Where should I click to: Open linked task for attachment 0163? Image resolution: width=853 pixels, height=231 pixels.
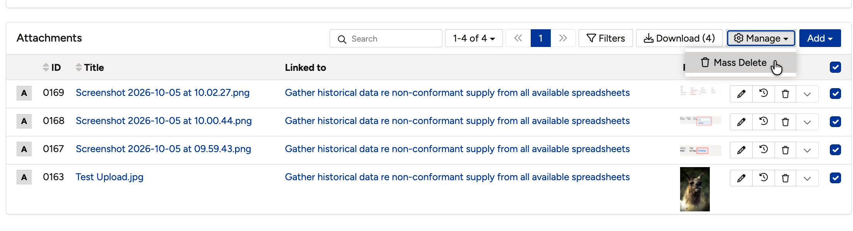click(x=457, y=177)
